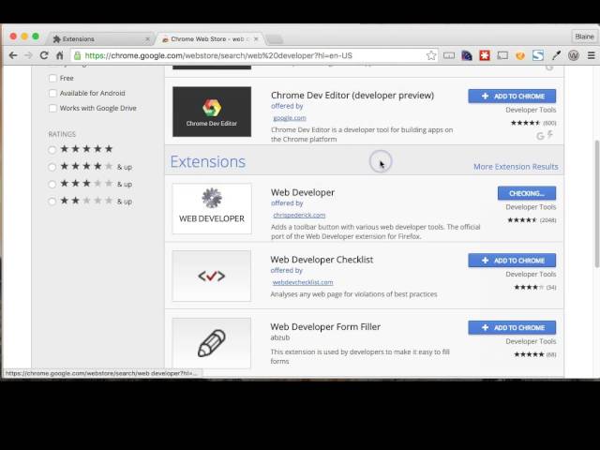Screen dimensions: 600x450
Task: Choose three stars & up rating
Action: 52,184
